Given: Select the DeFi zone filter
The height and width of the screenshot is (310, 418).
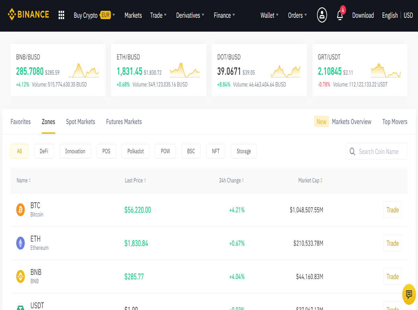Looking at the screenshot, I should point(44,151).
